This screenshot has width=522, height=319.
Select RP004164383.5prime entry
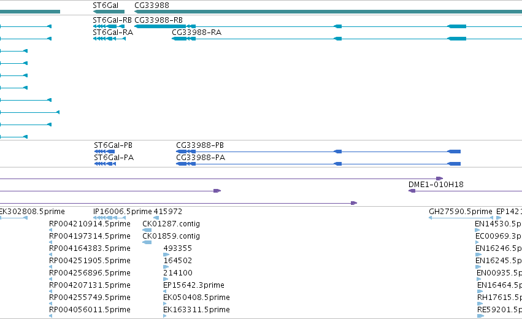tap(90, 248)
